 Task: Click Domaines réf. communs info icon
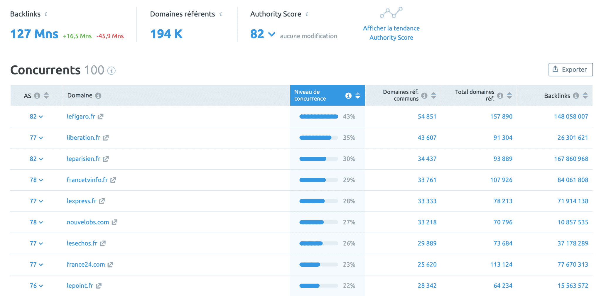click(424, 96)
